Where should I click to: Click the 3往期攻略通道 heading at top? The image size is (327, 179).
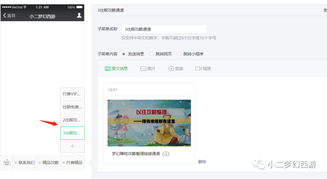click(x=111, y=10)
